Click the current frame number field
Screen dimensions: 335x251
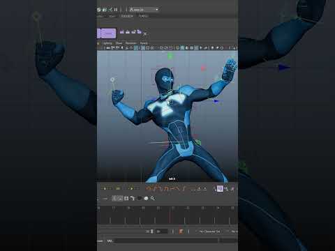(161, 231)
